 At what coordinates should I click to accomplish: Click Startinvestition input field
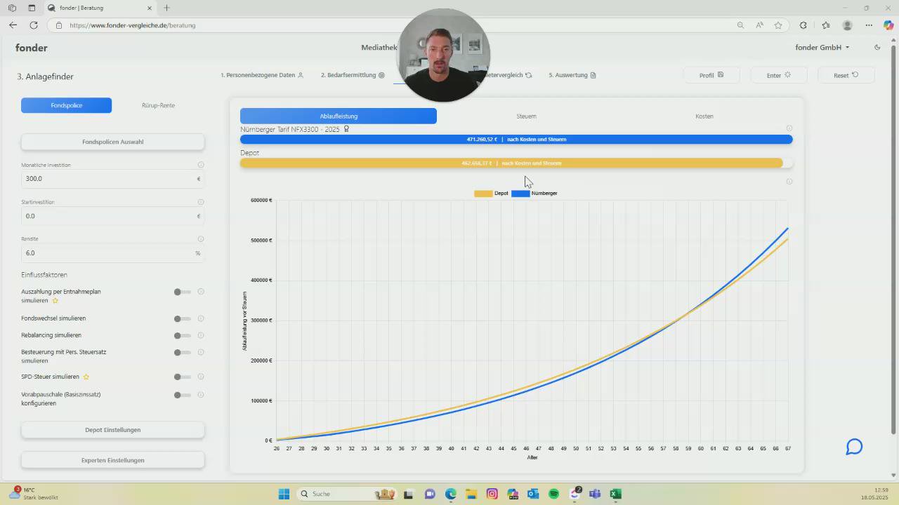(112, 216)
